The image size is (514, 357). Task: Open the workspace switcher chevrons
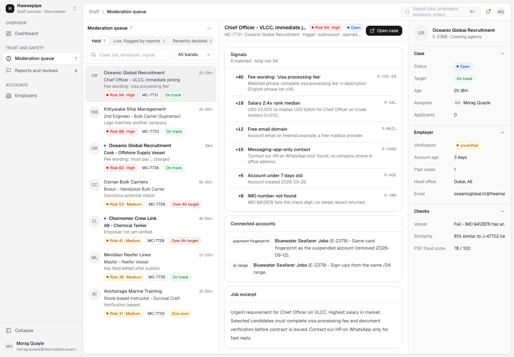click(x=75, y=9)
